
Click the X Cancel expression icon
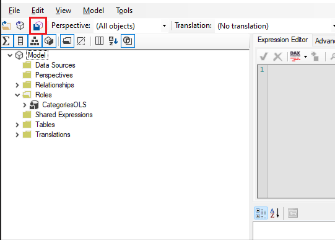coord(277,56)
